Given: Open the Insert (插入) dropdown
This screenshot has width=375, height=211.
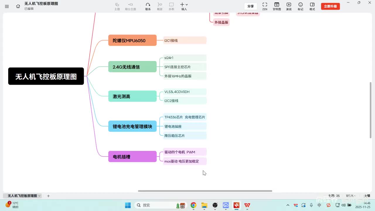Looking at the screenshot, I should 184,6.
